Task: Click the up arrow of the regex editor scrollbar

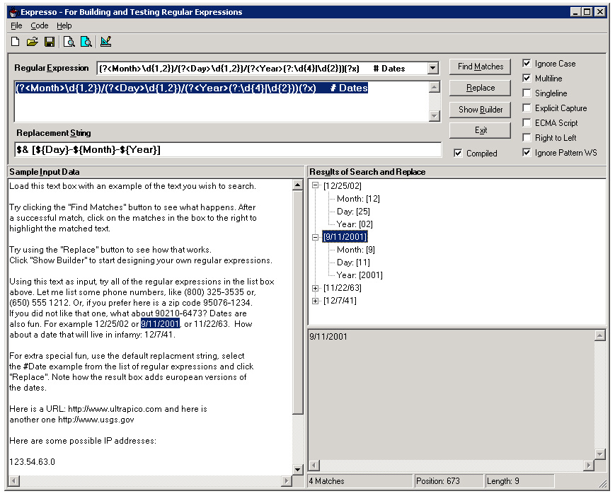Action: coord(435,87)
